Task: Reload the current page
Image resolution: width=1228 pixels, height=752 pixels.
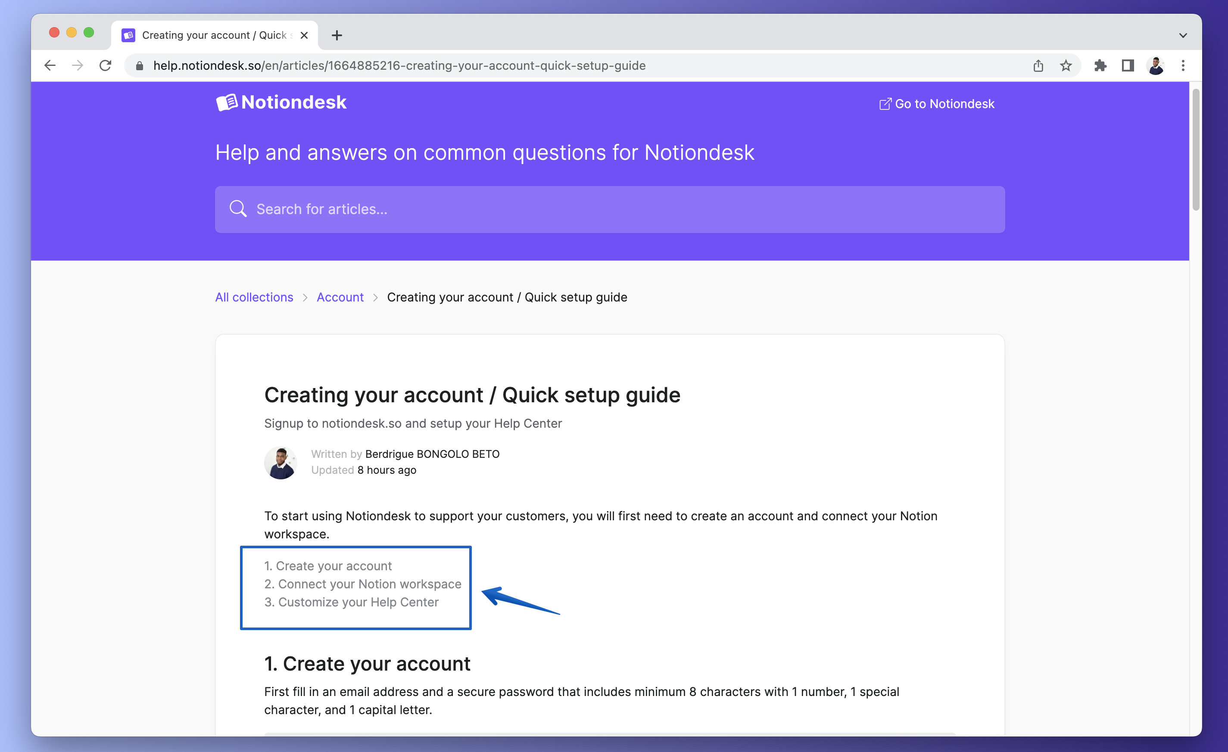Action: tap(105, 65)
